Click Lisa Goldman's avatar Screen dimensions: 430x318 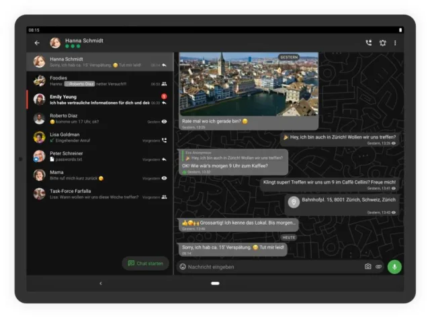click(x=39, y=137)
